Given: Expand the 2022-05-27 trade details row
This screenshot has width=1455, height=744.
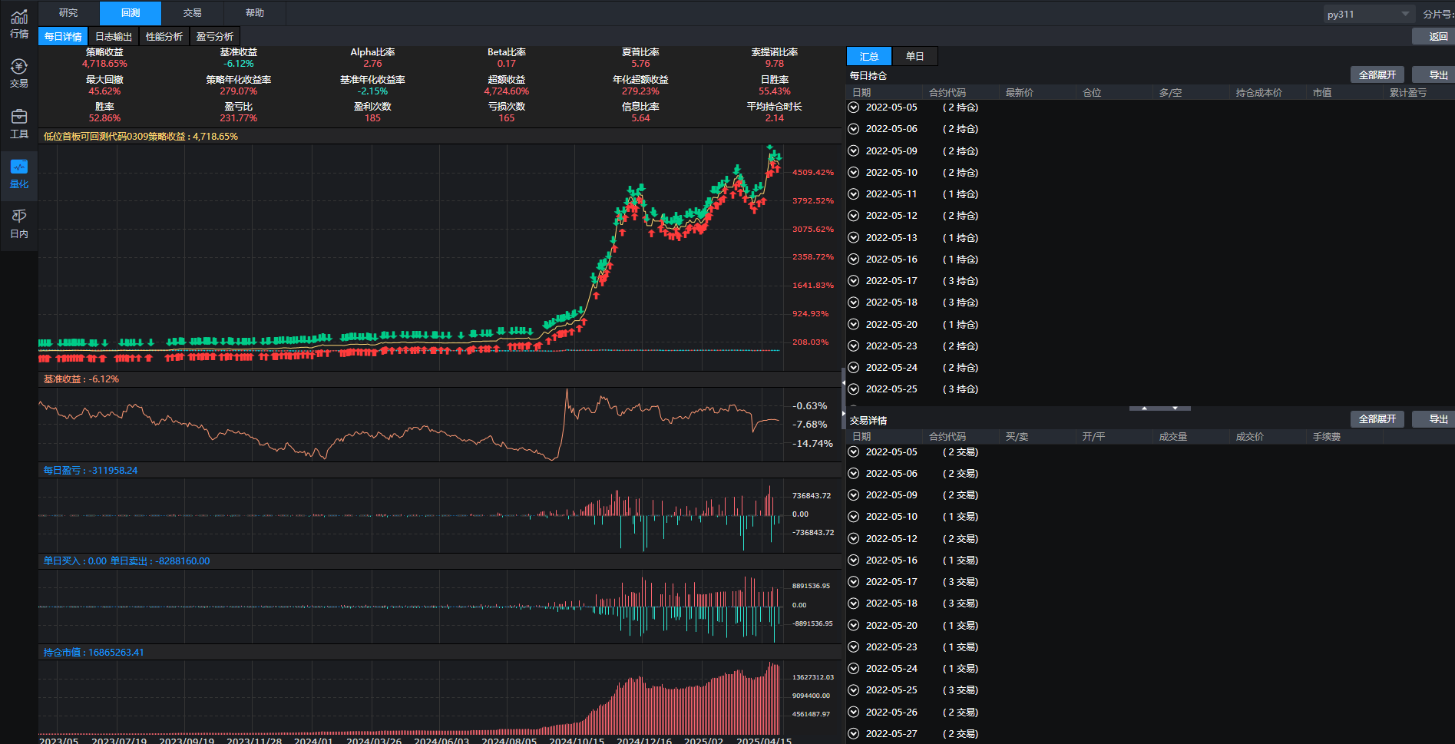Looking at the screenshot, I should pos(853,734).
